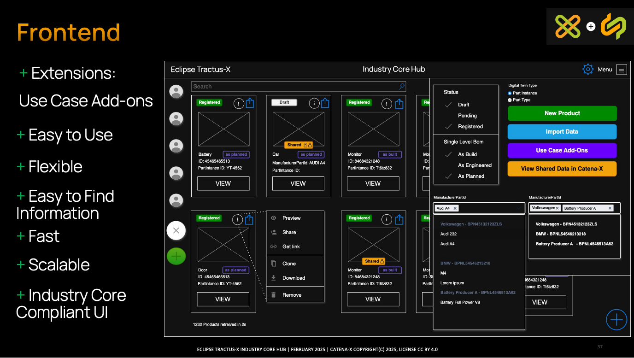Click VIEW on the Car card
The width and height of the screenshot is (634, 358).
click(298, 183)
